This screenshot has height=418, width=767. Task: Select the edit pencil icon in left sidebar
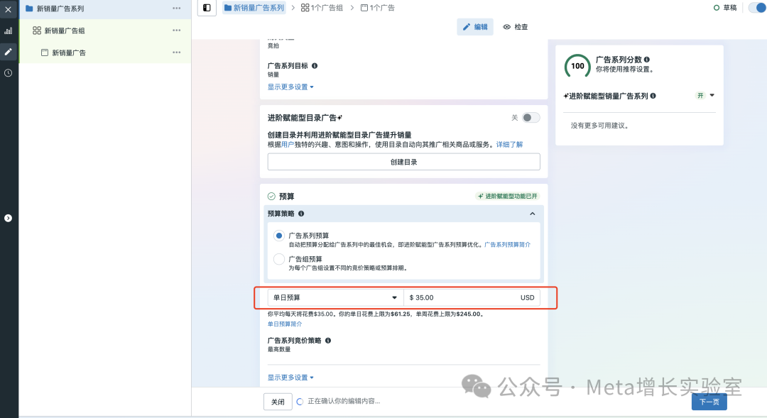(9, 51)
